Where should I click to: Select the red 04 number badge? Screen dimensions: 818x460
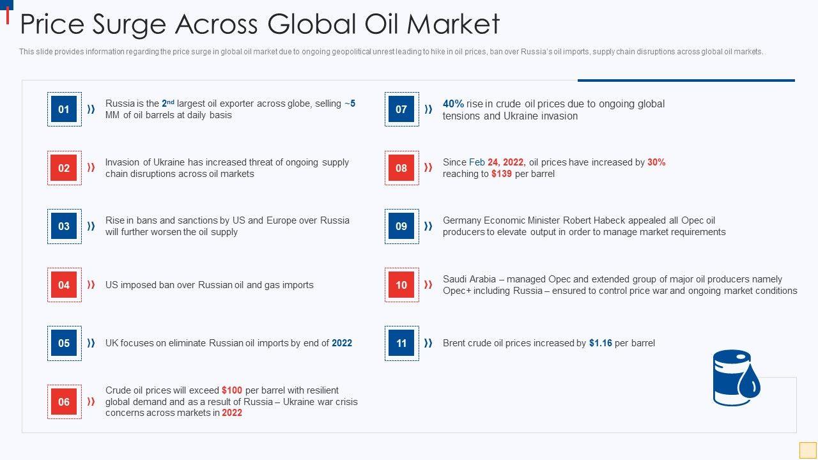pyautogui.click(x=64, y=285)
